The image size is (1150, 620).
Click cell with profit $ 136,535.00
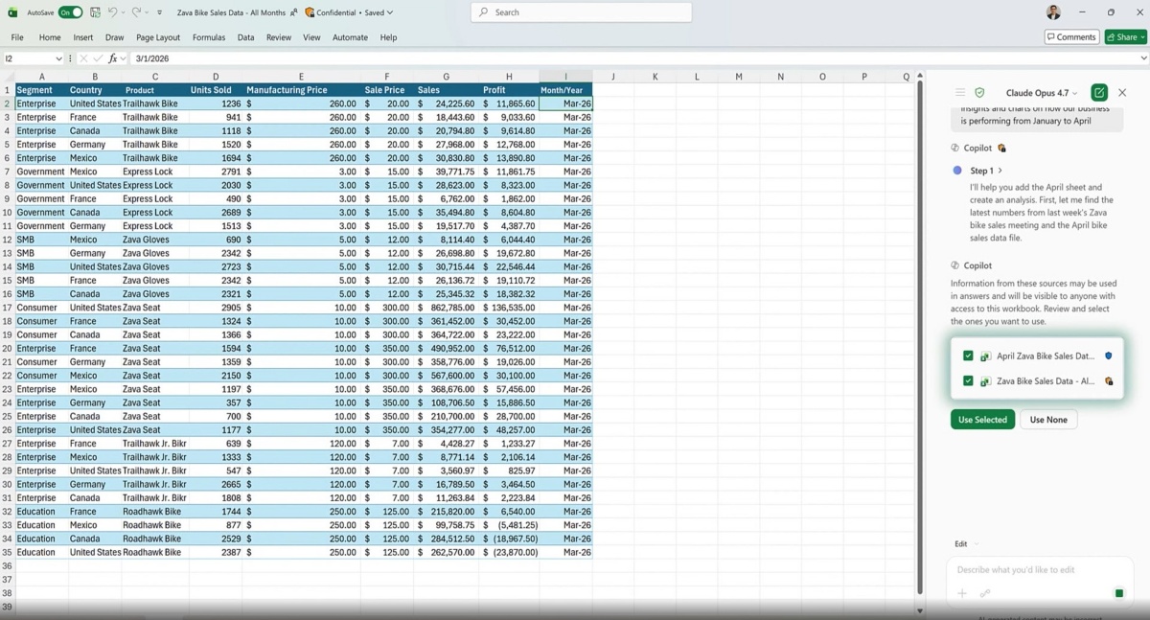pyautogui.click(x=509, y=308)
